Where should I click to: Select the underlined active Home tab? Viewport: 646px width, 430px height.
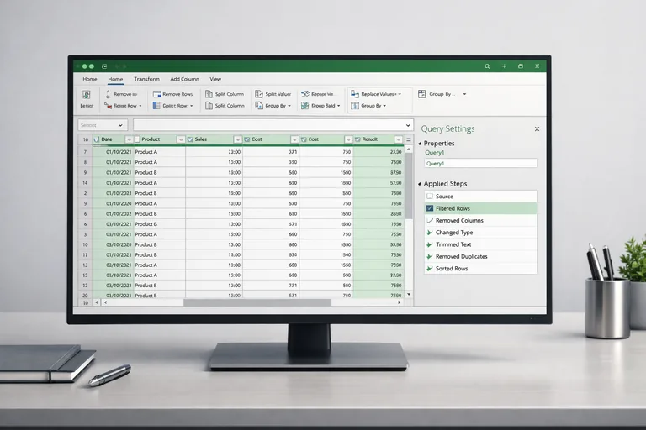click(115, 79)
